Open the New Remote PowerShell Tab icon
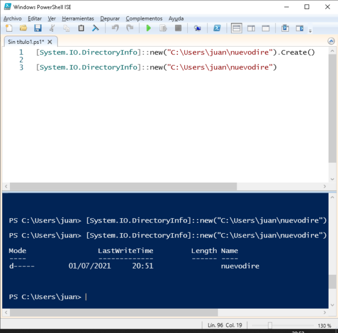338x333 pixels. click(x=197, y=28)
